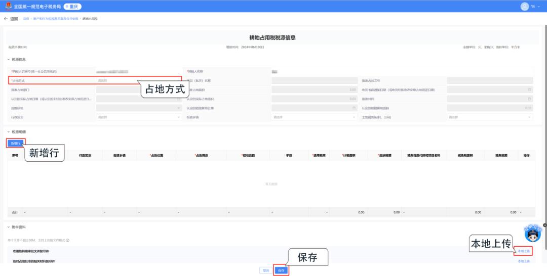Click location pin in 重庆 badge
547x276 pixels.
click(x=67, y=7)
